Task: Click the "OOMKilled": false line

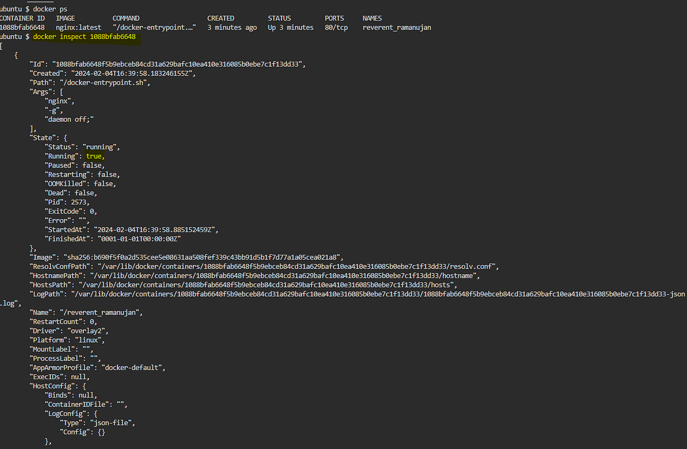Action: click(81, 184)
